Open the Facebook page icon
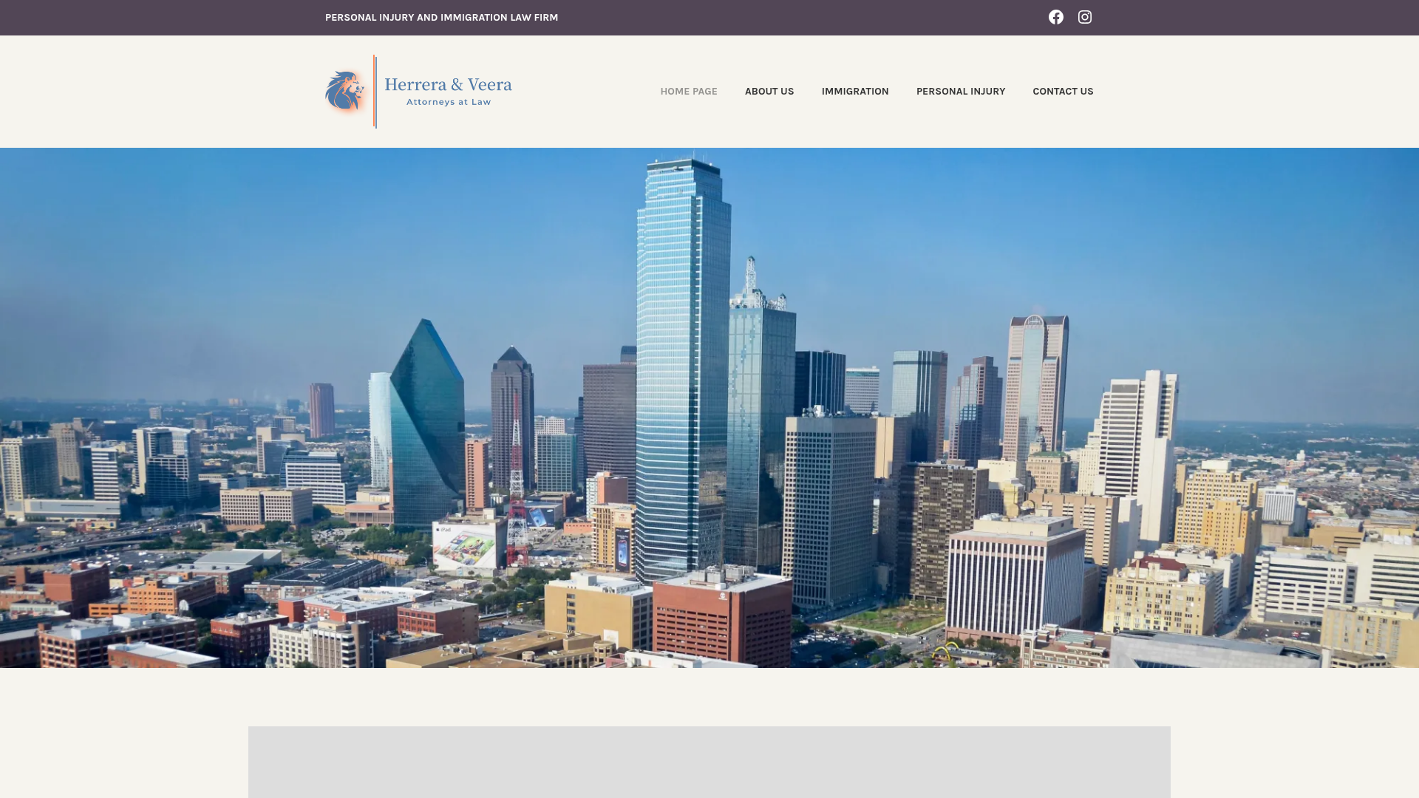This screenshot has width=1419, height=798. point(1055,17)
